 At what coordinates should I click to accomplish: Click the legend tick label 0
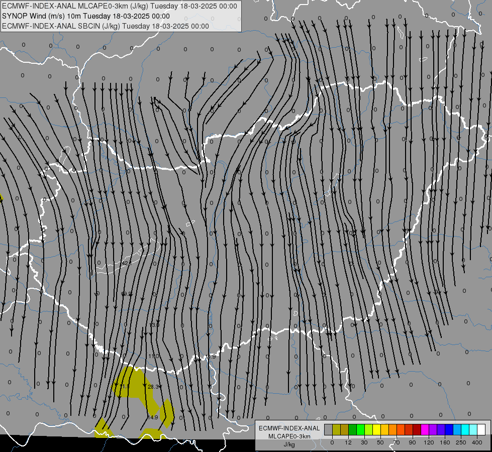(x=332, y=442)
